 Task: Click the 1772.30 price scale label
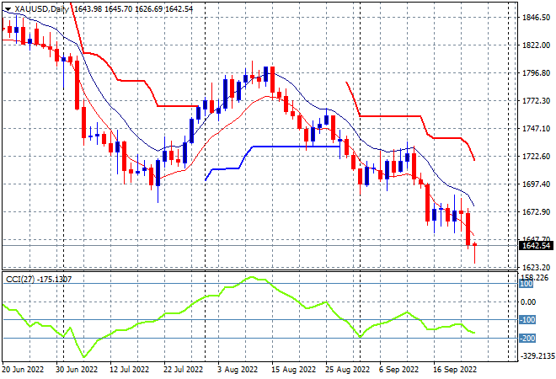(536, 101)
